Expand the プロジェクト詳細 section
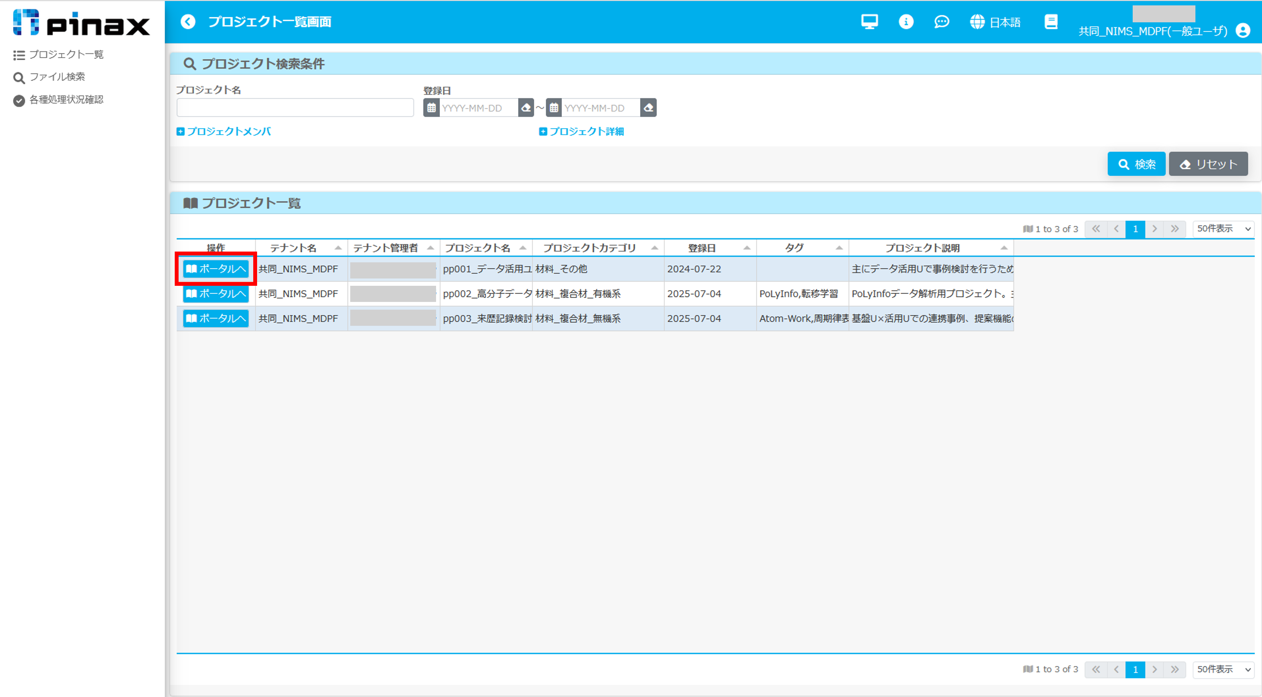1262x697 pixels. click(x=582, y=131)
